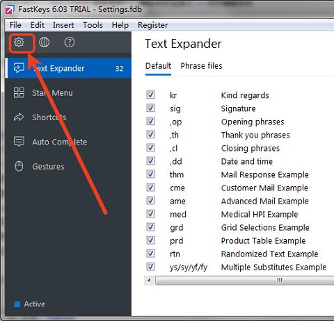The height and width of the screenshot is (321, 334).
Task: Uncheck the kr Kind regards checkbox
Action: (150, 94)
